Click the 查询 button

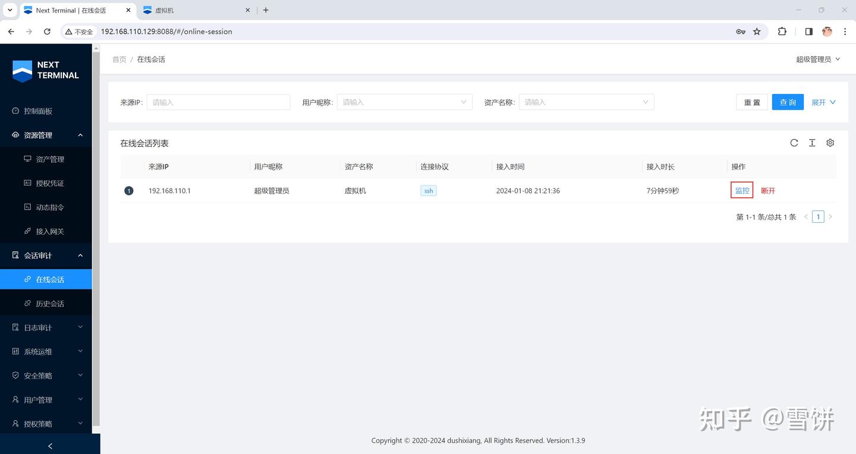pos(788,102)
